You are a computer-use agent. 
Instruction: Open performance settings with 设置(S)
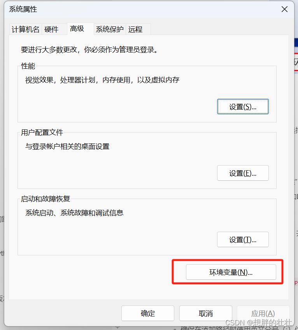pyautogui.click(x=243, y=107)
